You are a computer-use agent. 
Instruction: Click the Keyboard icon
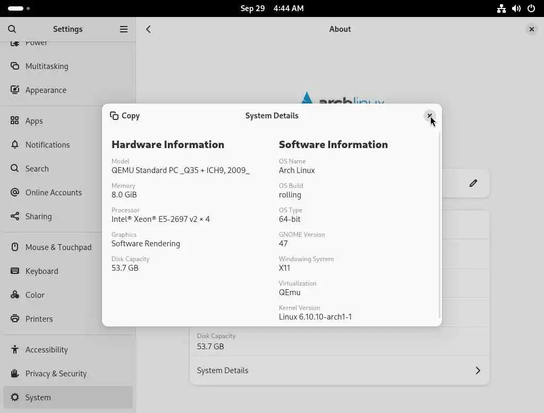14,271
